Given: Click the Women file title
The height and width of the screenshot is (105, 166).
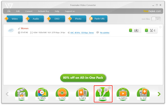Looking at the screenshot, I should (x=25, y=29).
